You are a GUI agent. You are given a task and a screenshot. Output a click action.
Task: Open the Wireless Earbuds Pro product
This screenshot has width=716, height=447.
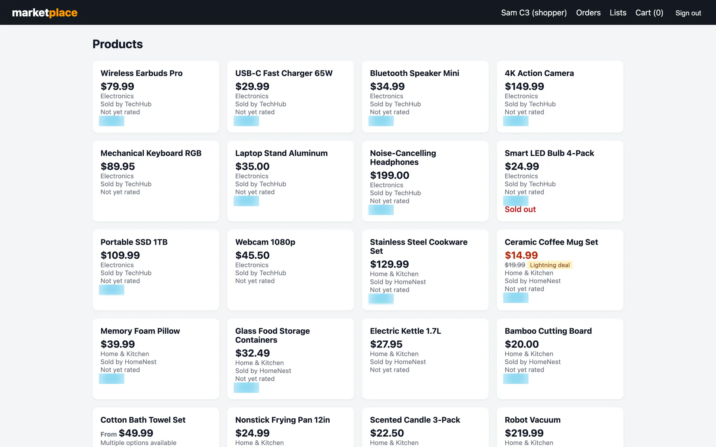pos(141,73)
